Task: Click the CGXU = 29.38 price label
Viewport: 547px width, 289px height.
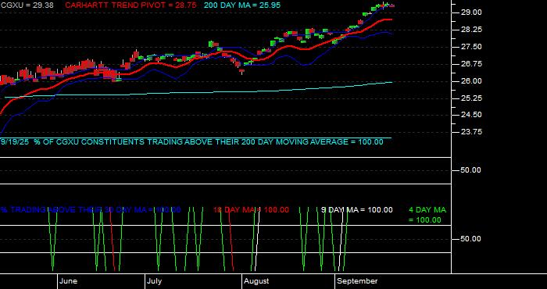Action: pyautogui.click(x=27, y=5)
